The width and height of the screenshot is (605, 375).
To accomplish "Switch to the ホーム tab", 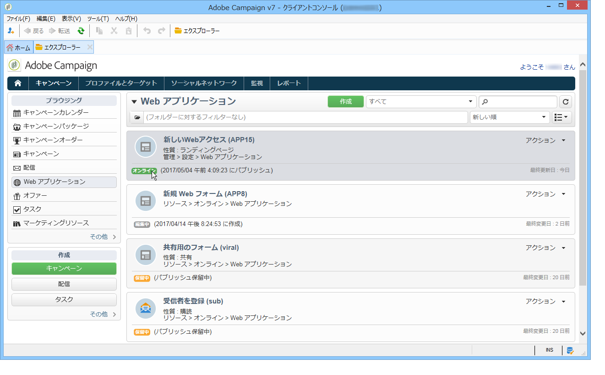I will point(19,47).
